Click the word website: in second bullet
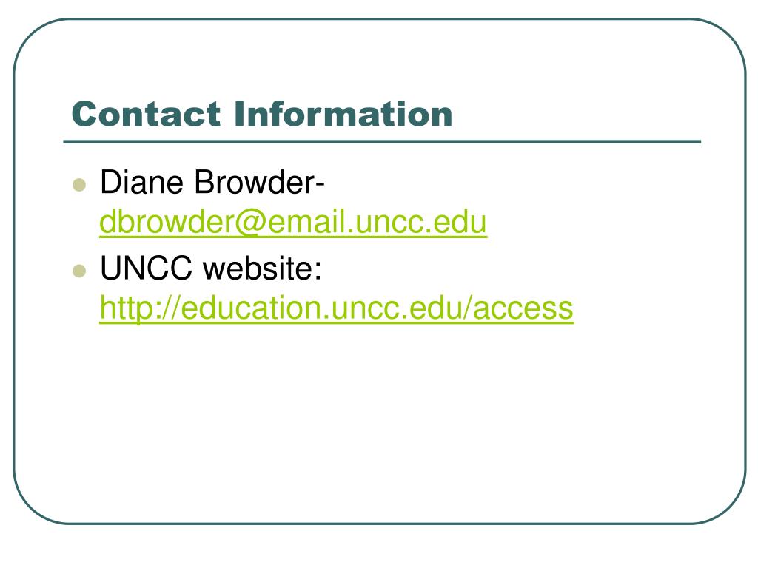 [x=263, y=268]
